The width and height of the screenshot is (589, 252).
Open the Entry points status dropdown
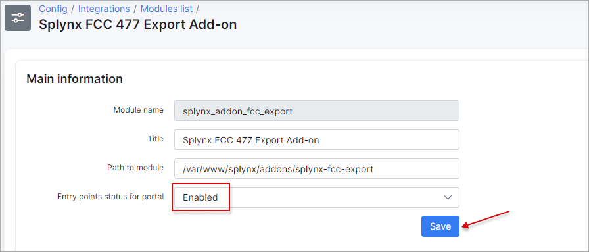click(317, 197)
